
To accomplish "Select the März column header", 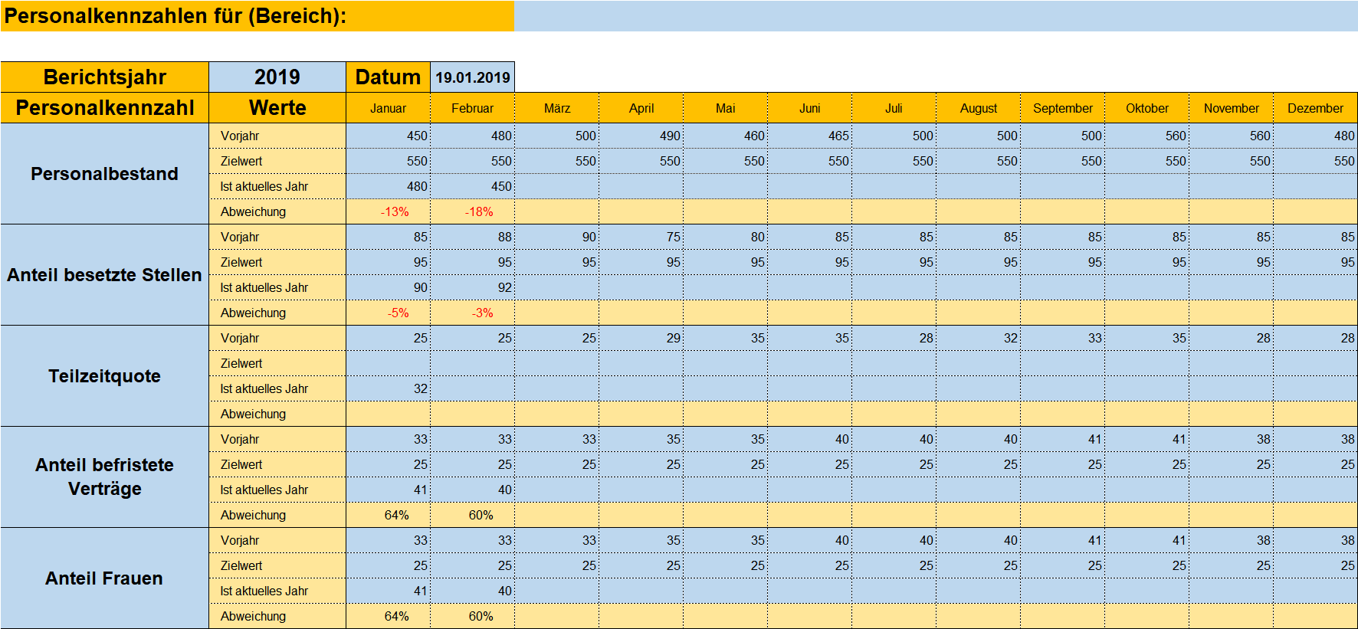I will click(556, 108).
